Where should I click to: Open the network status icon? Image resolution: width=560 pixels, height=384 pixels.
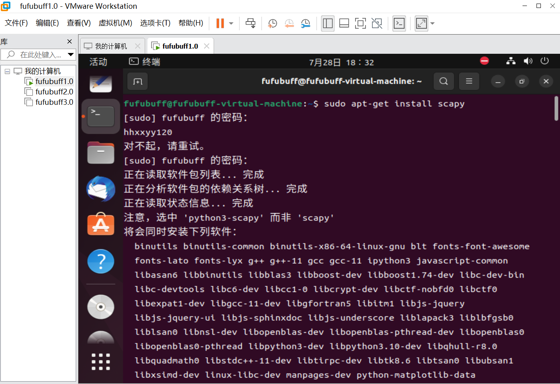coord(511,61)
